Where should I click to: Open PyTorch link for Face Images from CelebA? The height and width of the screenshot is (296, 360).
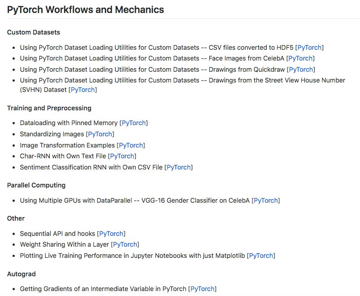tap(300, 58)
